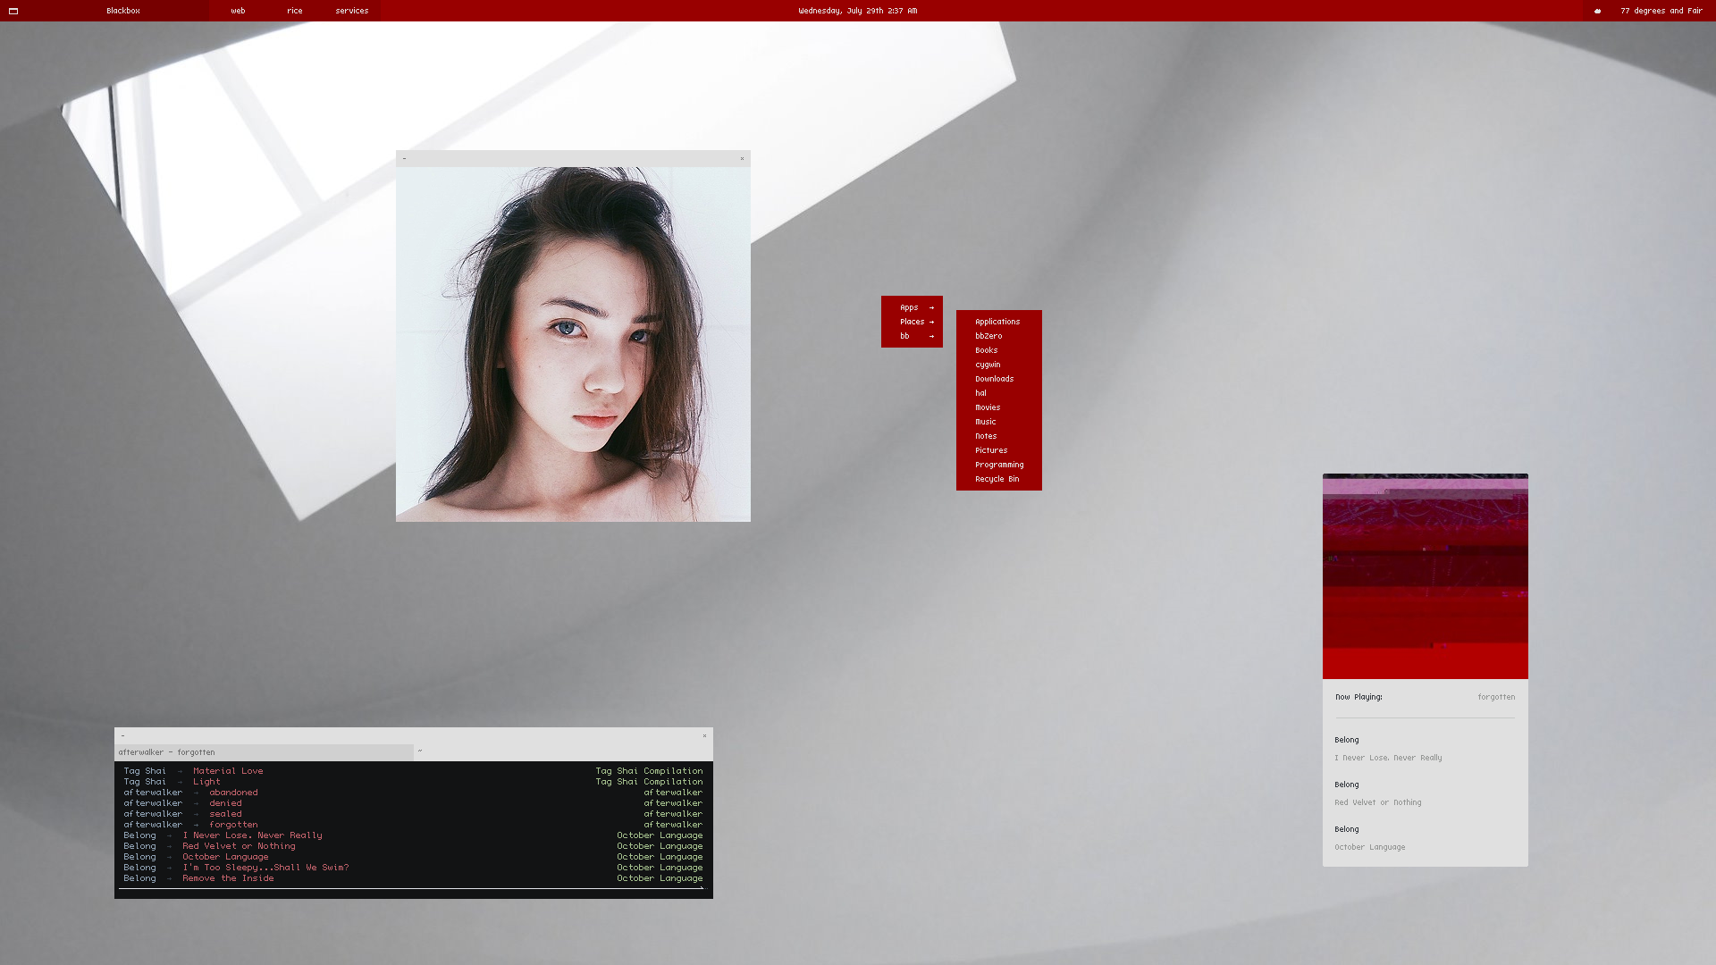Open the bbZero folder entry
1716x965 pixels.
(998, 336)
